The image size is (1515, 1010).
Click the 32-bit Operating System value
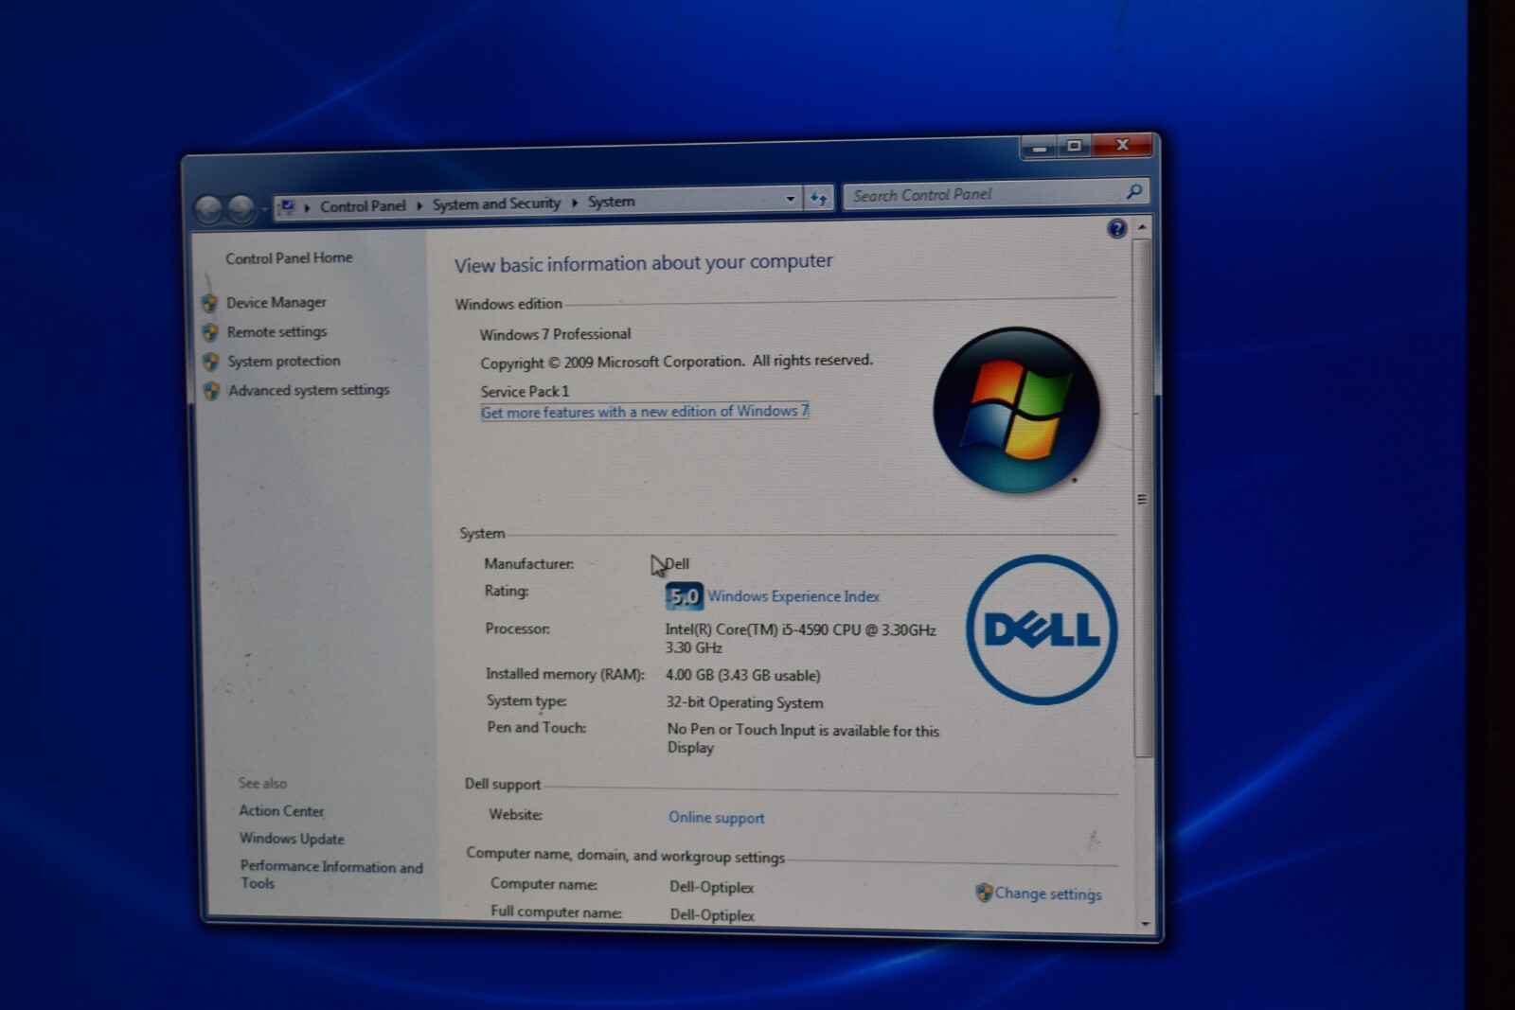[x=744, y=702]
